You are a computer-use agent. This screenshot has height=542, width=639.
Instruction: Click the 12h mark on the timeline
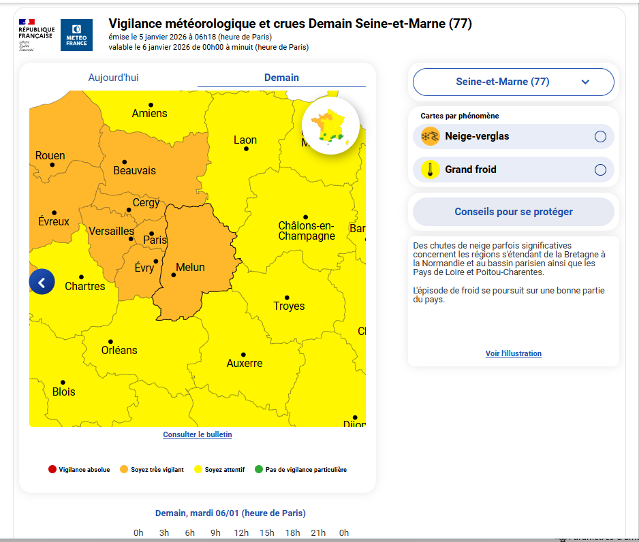[241, 532]
